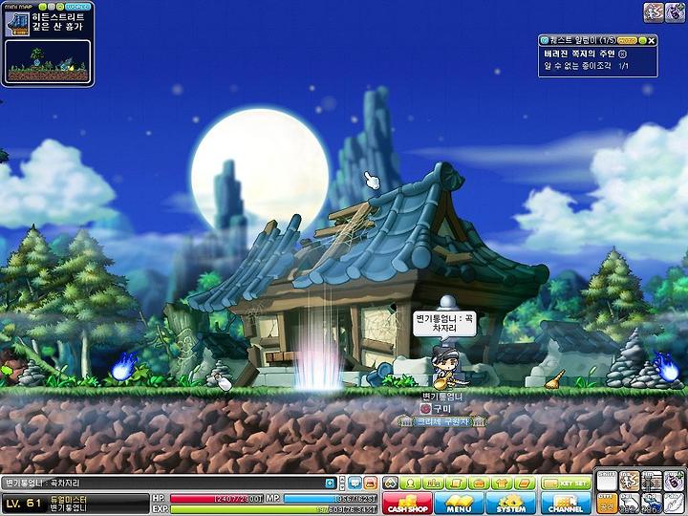This screenshot has width=688, height=516.
Task: Click the character speech bubble
Action: pos(444,323)
